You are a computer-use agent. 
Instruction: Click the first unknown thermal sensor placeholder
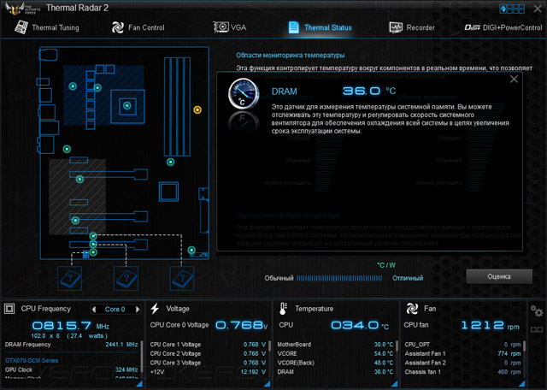(70, 278)
